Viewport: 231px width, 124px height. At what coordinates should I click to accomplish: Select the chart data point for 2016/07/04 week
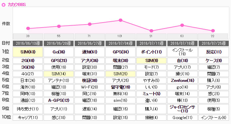[x=121, y=20]
